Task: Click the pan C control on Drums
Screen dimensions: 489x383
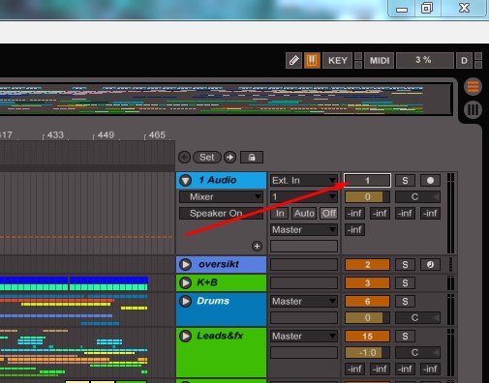Action: coord(417,318)
